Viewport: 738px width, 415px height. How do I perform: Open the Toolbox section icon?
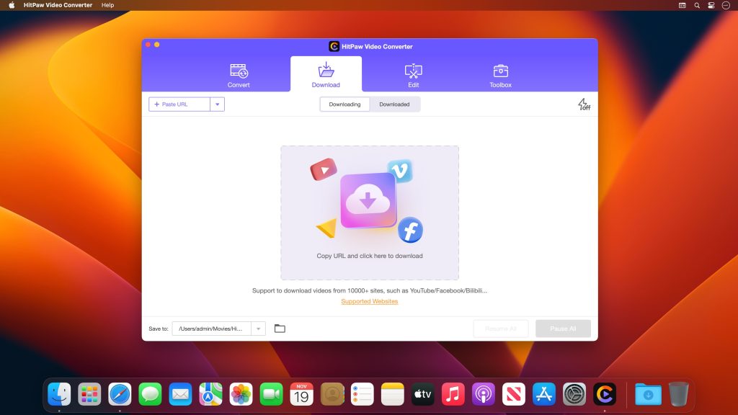[500, 69]
